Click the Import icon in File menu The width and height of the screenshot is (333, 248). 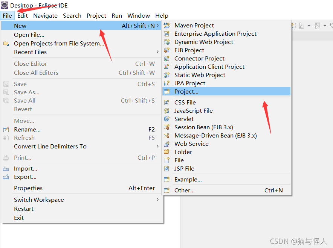[x=6, y=169]
